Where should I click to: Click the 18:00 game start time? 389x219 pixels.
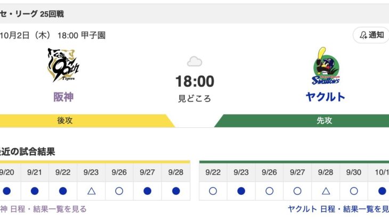click(194, 81)
